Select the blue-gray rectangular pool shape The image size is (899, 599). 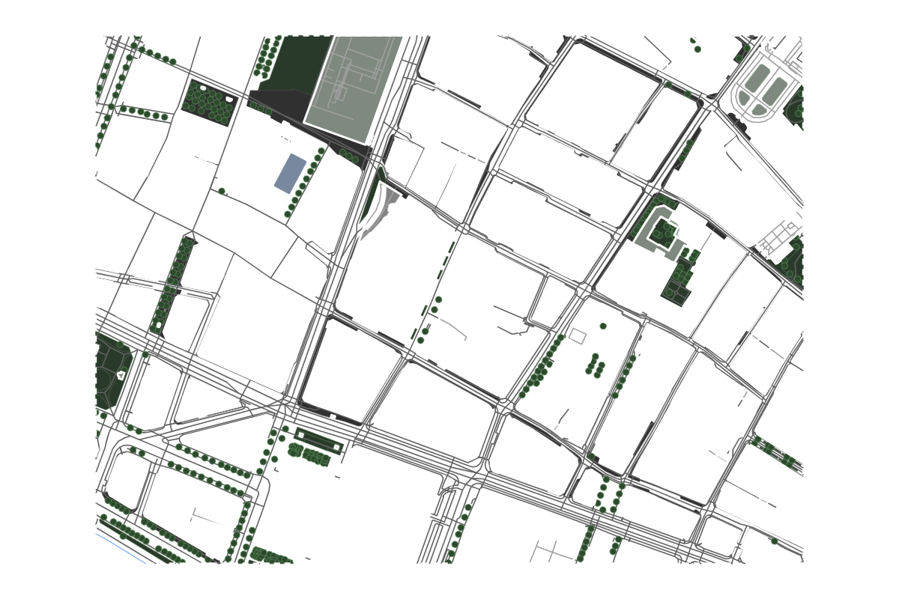coord(290,174)
